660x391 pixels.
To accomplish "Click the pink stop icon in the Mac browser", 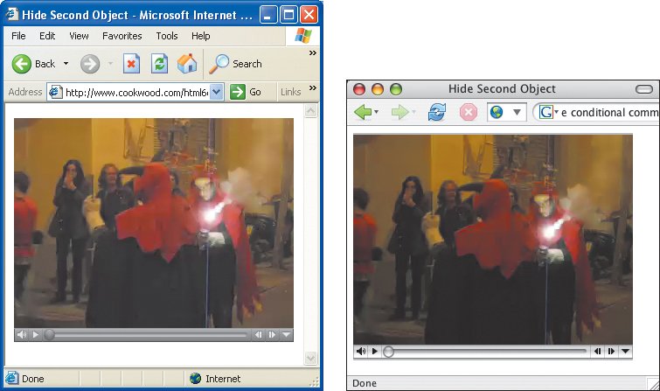I will [x=468, y=113].
